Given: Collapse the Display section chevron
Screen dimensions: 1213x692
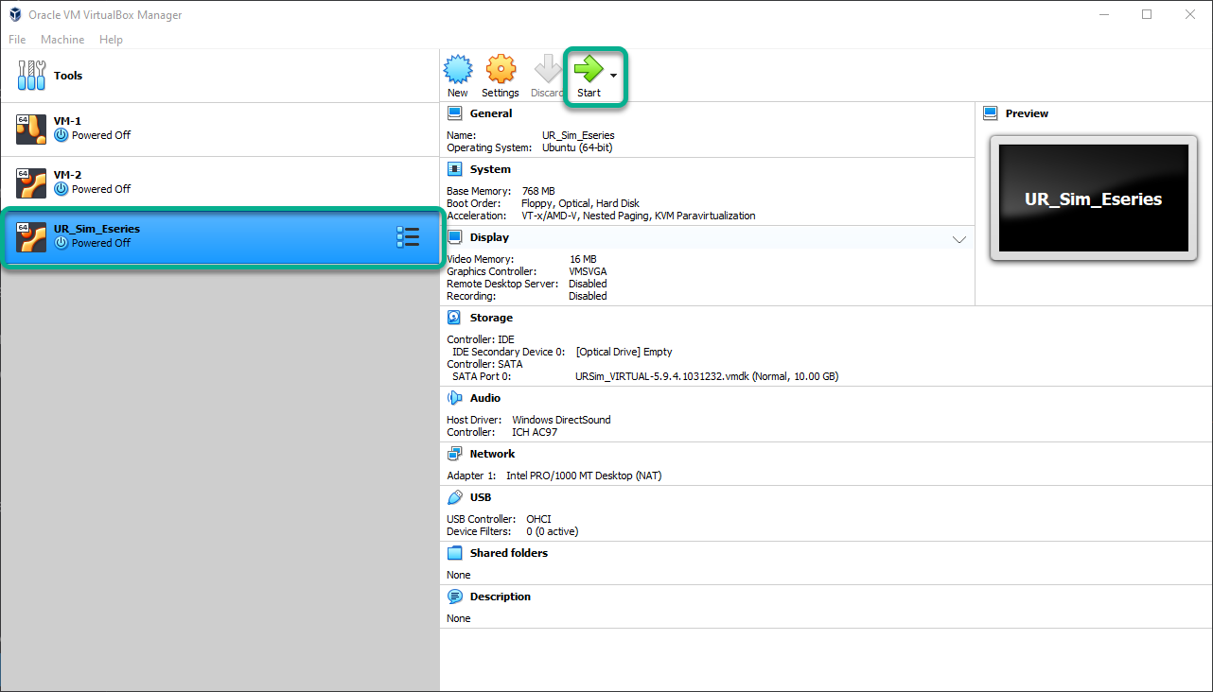Looking at the screenshot, I should [x=959, y=239].
